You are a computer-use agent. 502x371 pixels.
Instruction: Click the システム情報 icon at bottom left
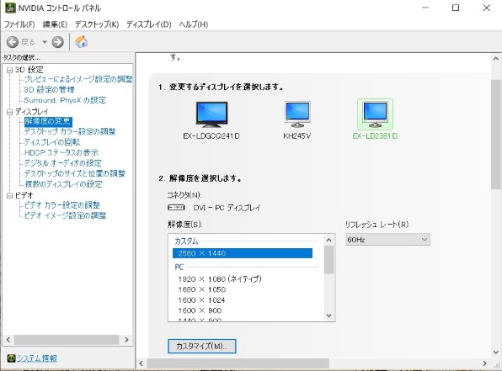pos(11,358)
